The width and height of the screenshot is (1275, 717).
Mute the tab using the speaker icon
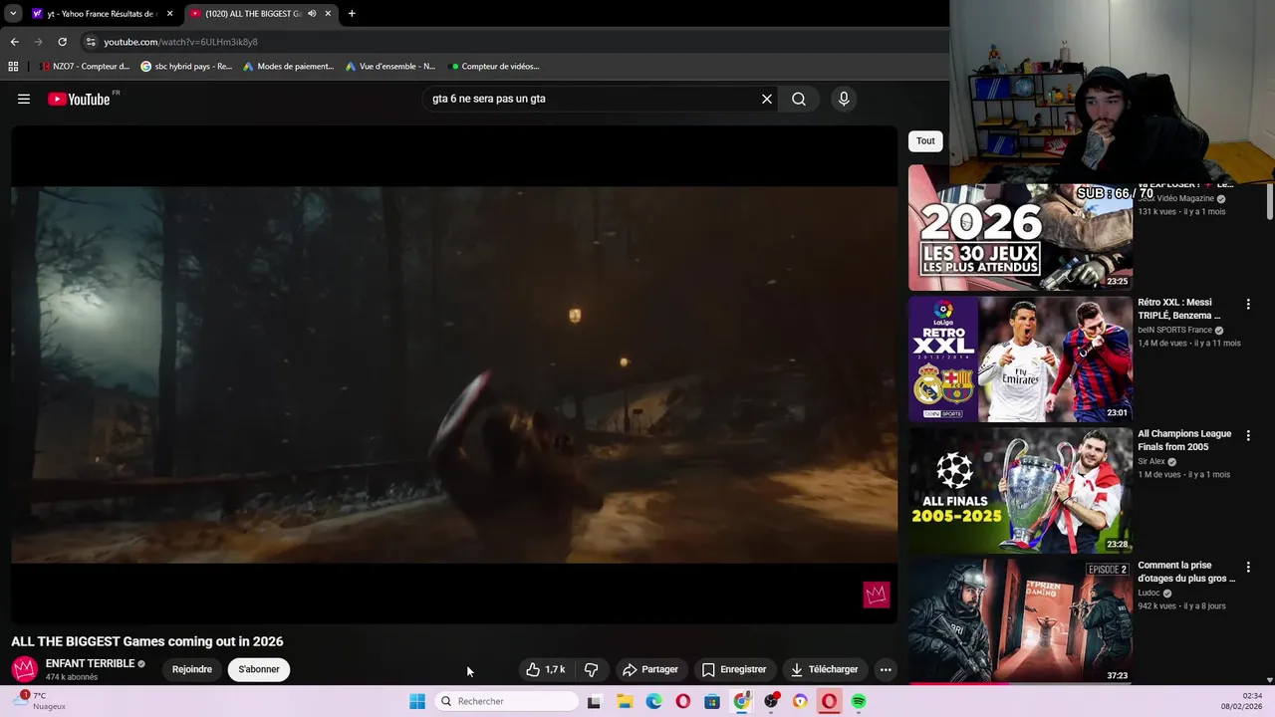coord(312,14)
